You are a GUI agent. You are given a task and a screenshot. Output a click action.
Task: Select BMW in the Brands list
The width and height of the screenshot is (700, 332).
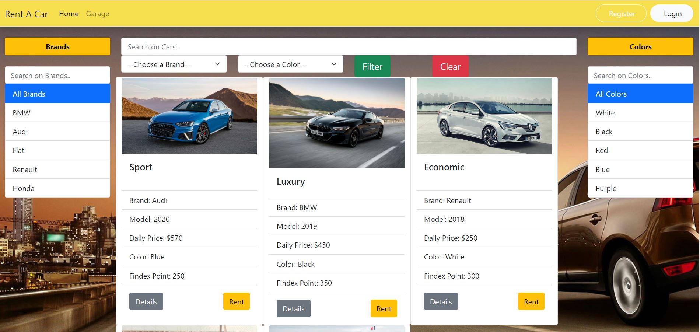(57, 112)
